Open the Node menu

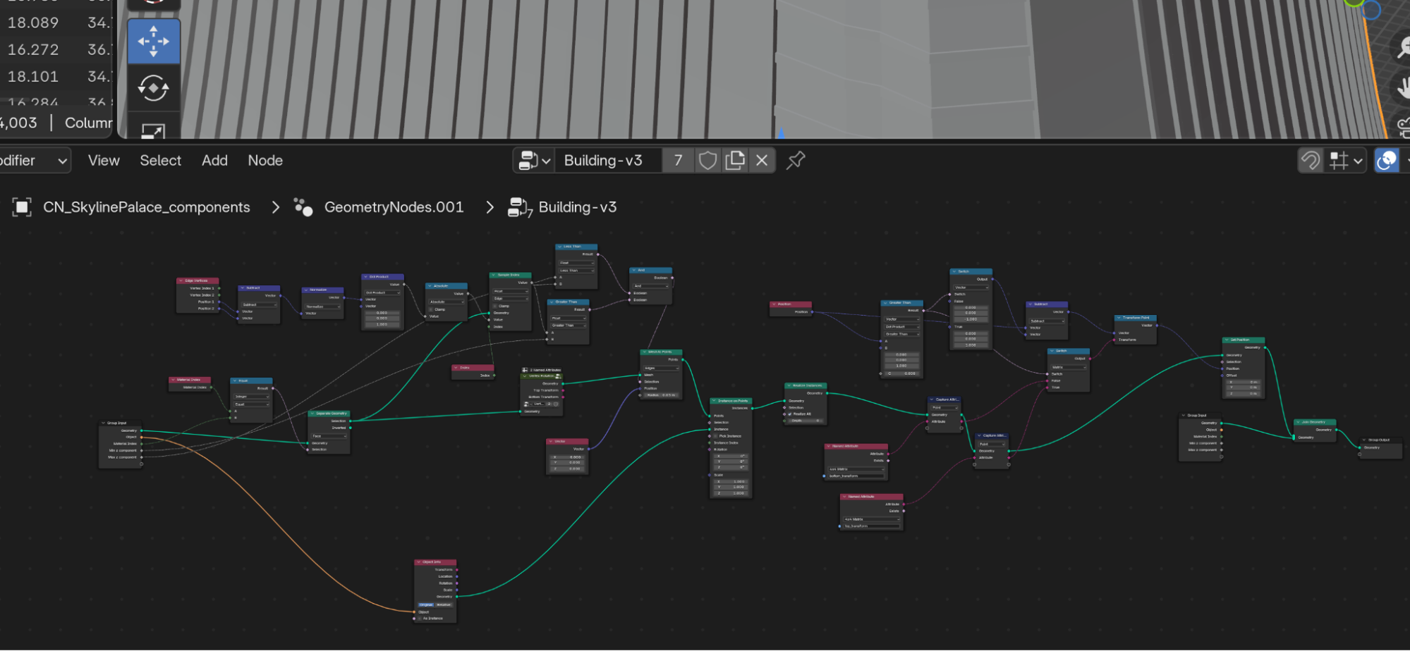pos(265,161)
